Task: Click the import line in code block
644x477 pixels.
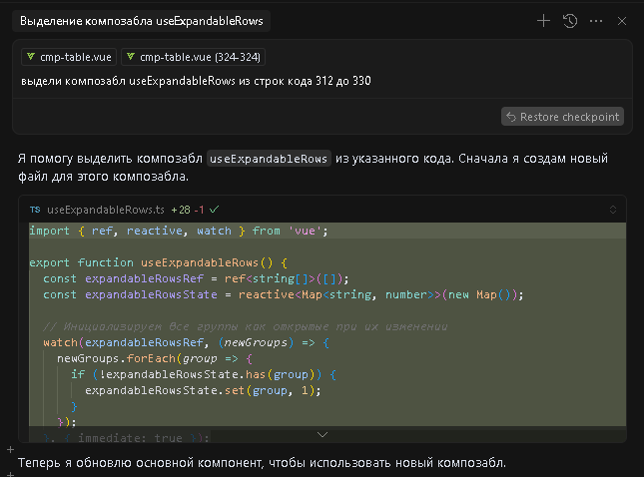Action: [x=179, y=231]
